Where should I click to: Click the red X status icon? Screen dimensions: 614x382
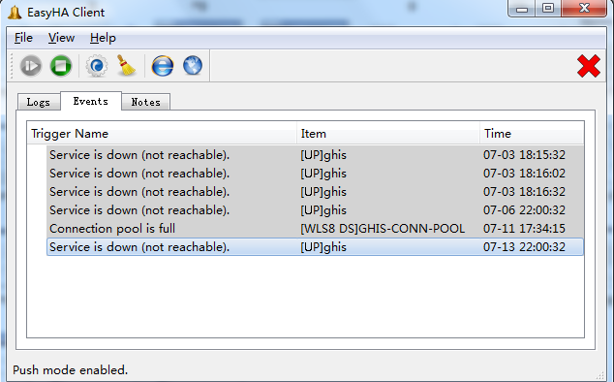click(589, 66)
